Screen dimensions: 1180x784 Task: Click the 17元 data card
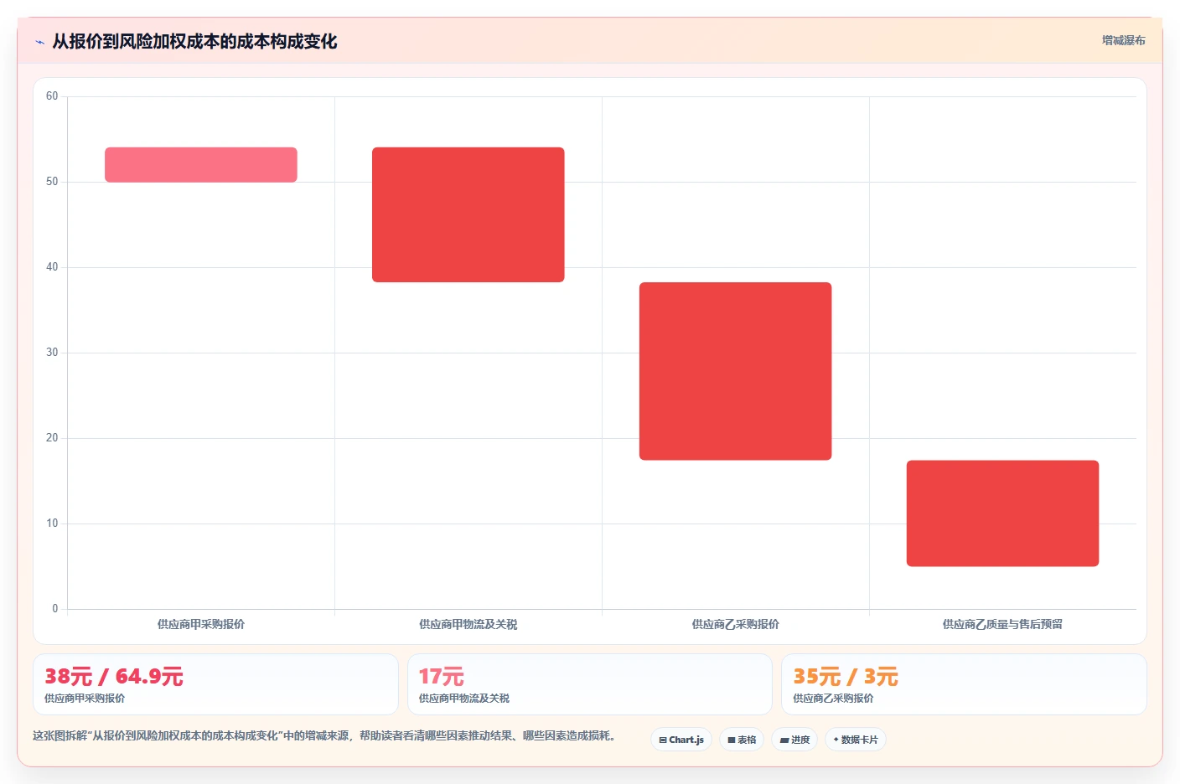590,684
